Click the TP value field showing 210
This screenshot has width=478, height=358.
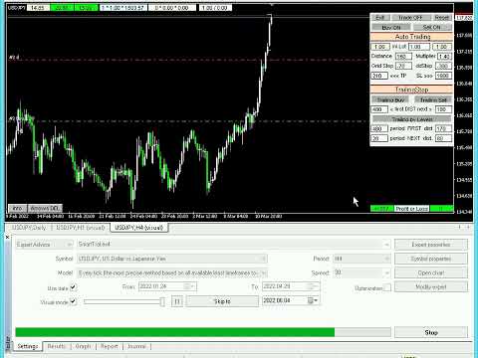point(379,76)
